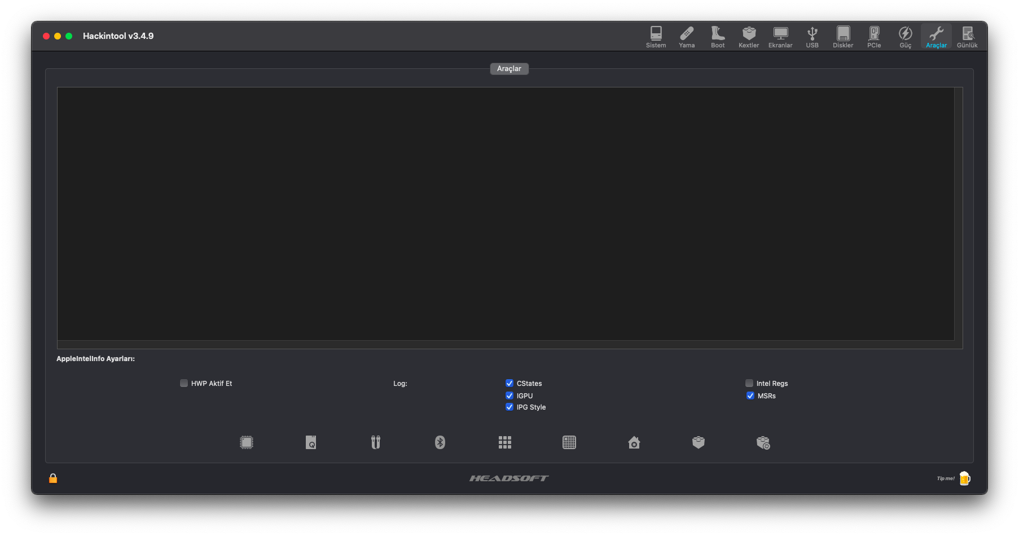Screen dimensions: 1019x536
Task: Go to the USB section
Action: click(x=812, y=37)
